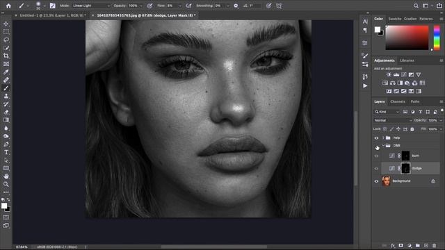Select the Move tool
This screenshot has height=250, width=445.
pyautogui.click(x=6, y=24)
